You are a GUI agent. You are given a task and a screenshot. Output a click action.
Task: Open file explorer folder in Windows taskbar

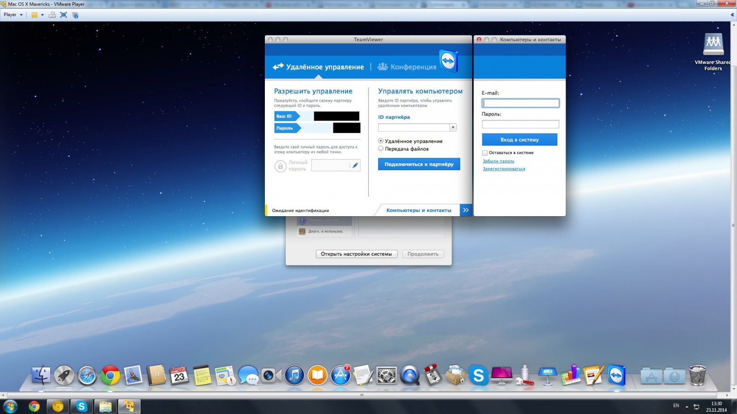pyautogui.click(x=105, y=406)
